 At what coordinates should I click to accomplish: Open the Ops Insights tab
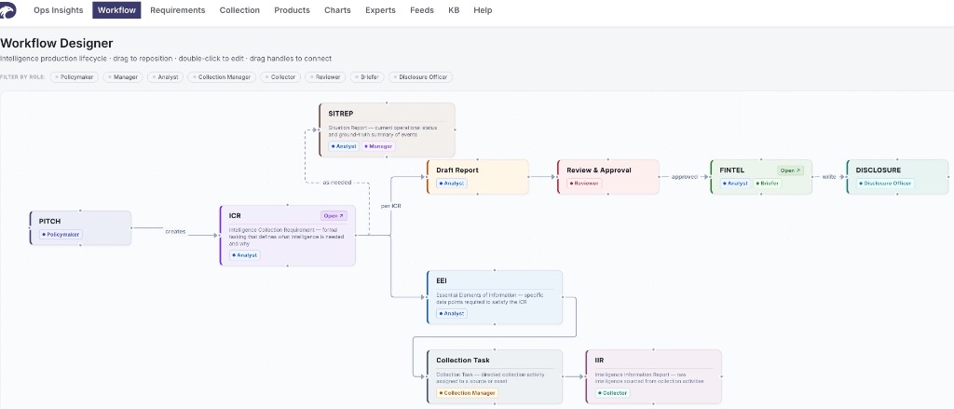pyautogui.click(x=59, y=10)
